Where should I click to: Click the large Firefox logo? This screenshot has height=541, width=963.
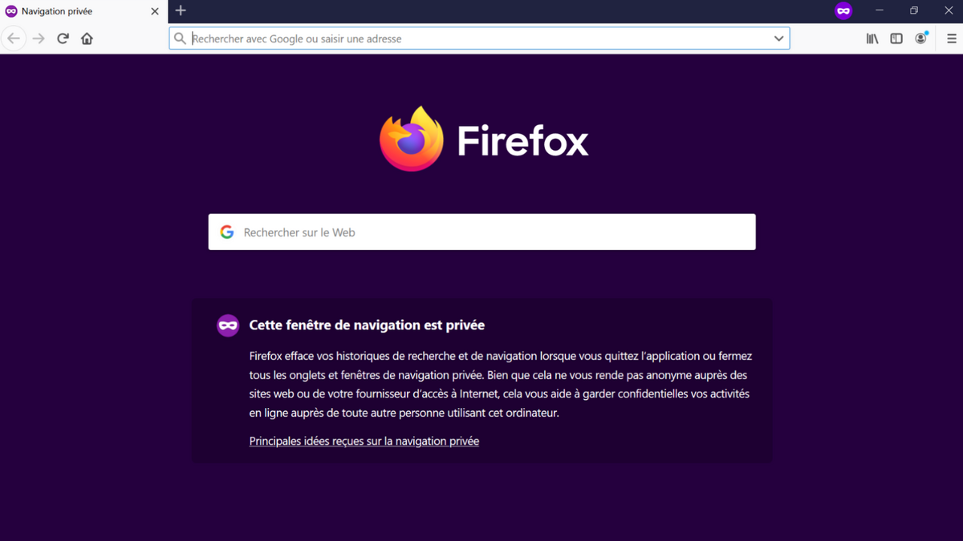tap(412, 139)
